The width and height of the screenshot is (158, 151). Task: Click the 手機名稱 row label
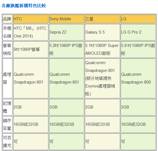(x=7, y=32)
